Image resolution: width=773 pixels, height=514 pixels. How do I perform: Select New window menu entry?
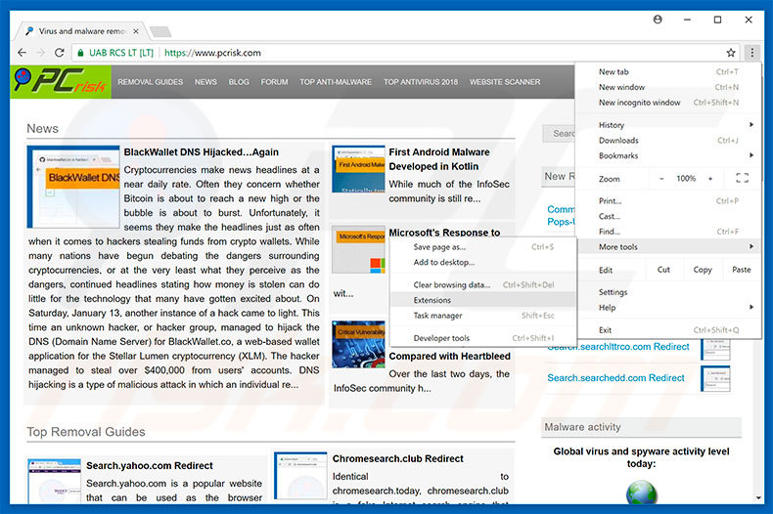pos(668,87)
